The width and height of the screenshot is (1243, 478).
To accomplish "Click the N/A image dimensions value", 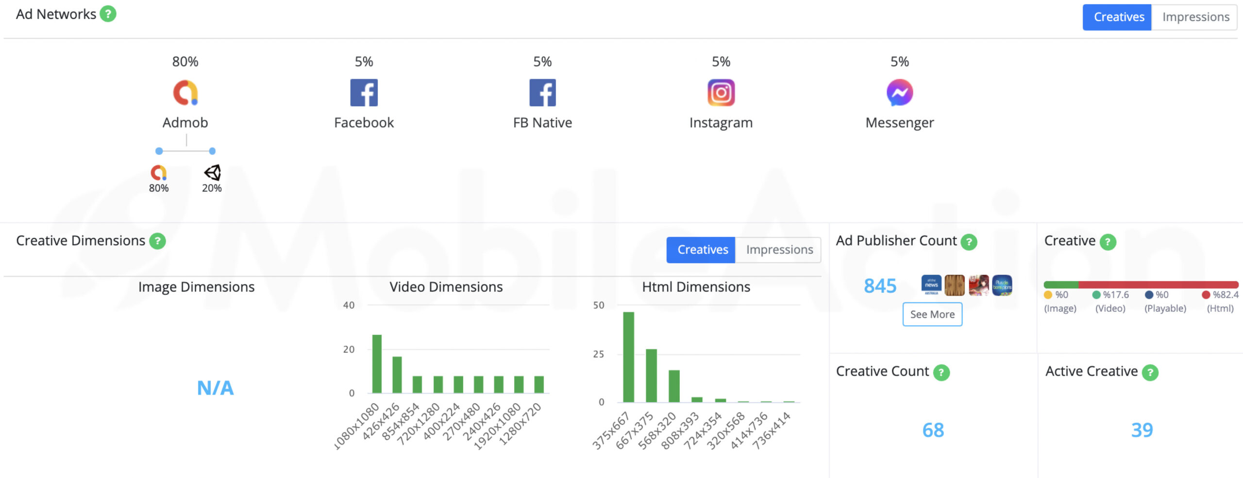I will pos(215,388).
